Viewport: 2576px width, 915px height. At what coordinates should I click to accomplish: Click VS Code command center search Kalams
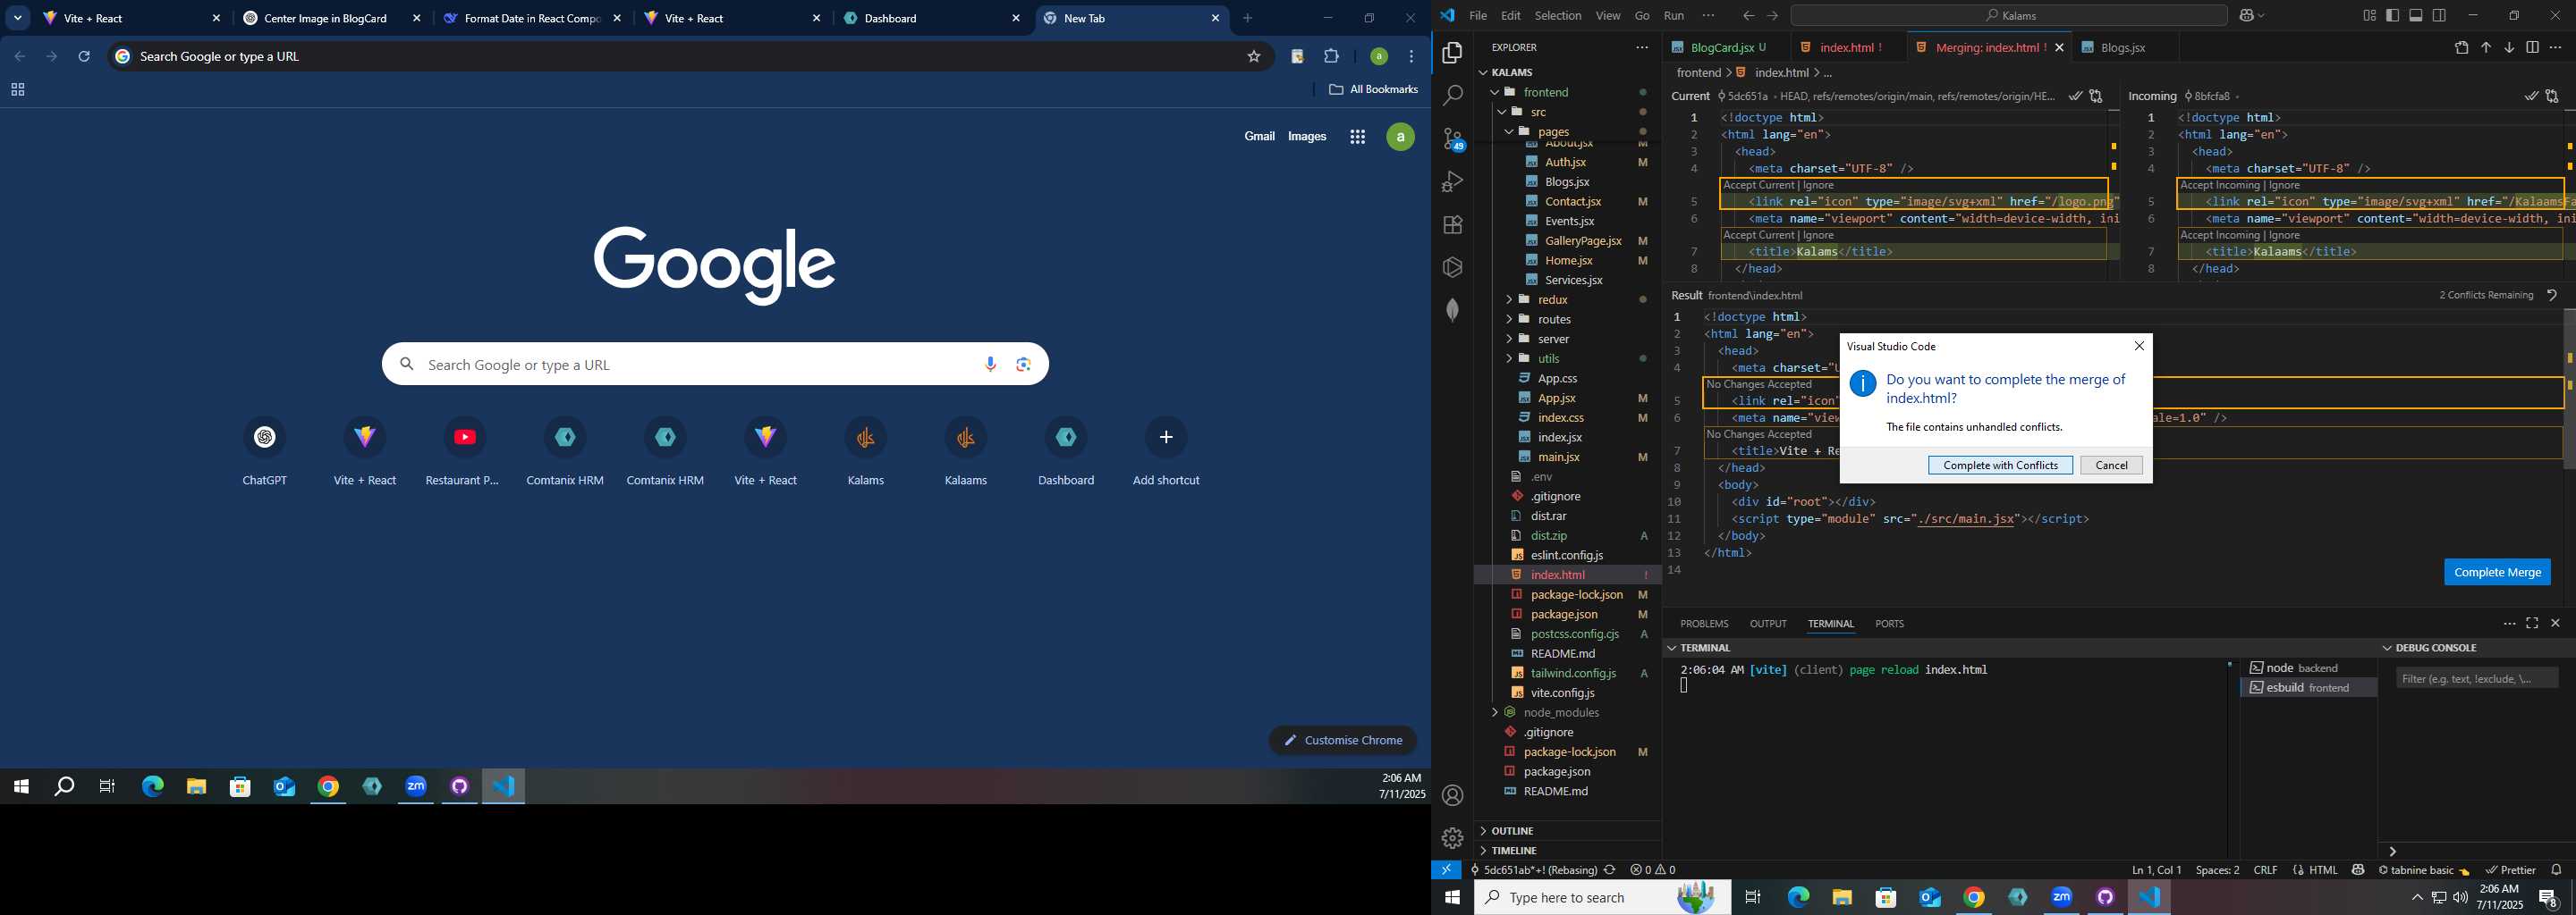coord(2008,15)
